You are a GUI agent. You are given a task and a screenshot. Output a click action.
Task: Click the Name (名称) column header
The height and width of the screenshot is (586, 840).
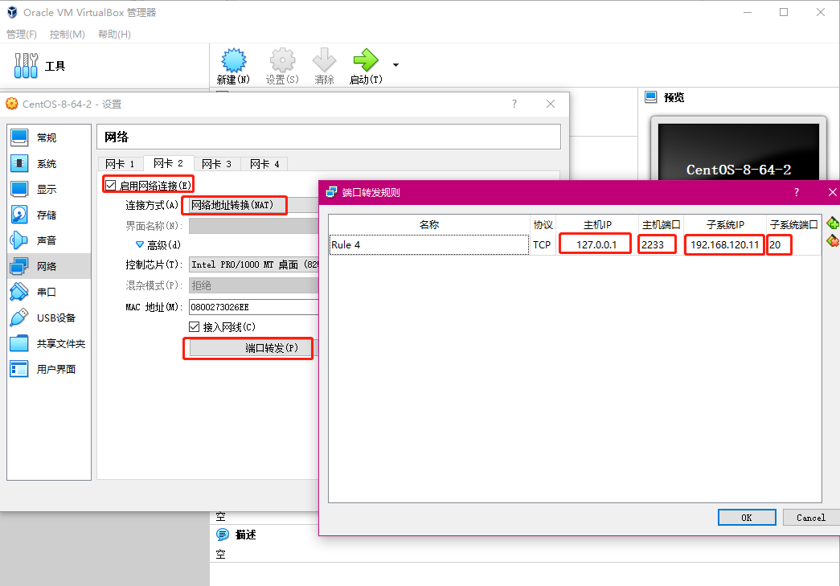click(x=429, y=224)
